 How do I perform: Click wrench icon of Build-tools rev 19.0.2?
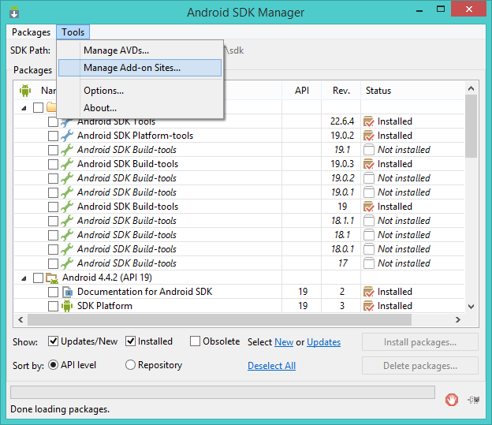pyautogui.click(x=67, y=178)
